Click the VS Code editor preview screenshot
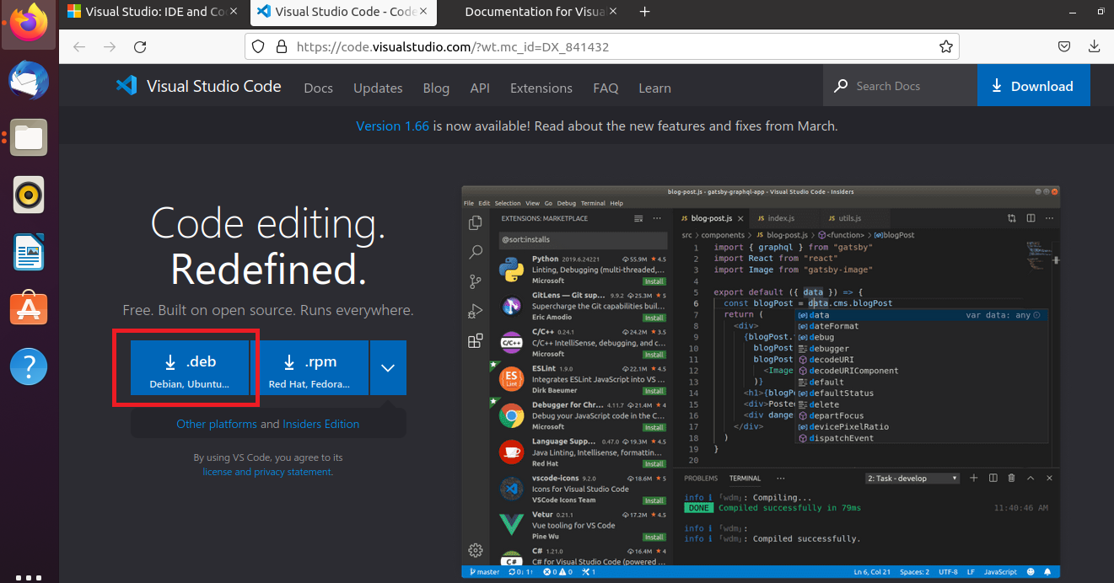 pyautogui.click(x=761, y=382)
